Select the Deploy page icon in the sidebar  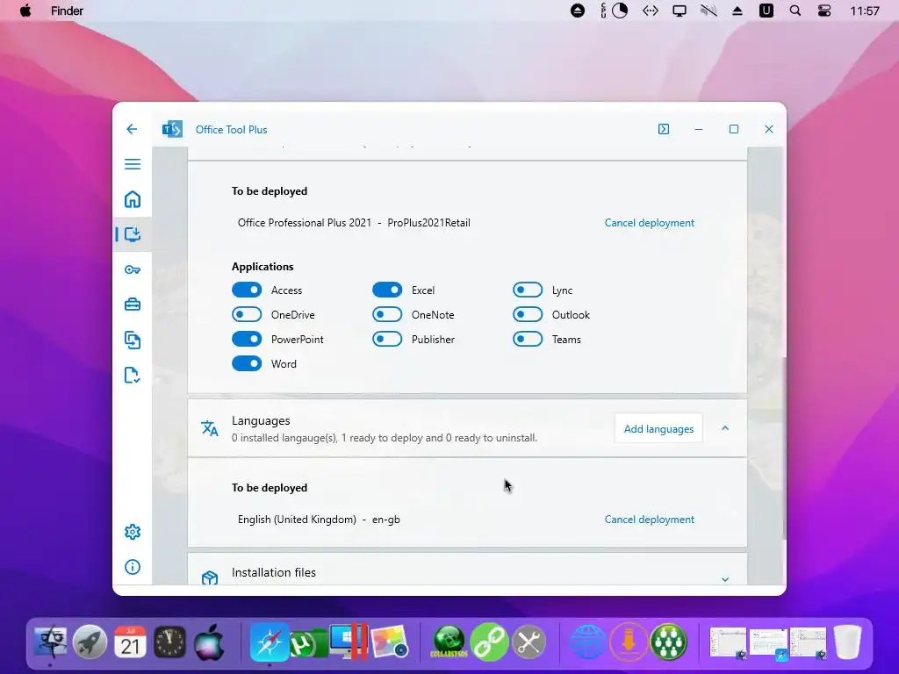[133, 234]
